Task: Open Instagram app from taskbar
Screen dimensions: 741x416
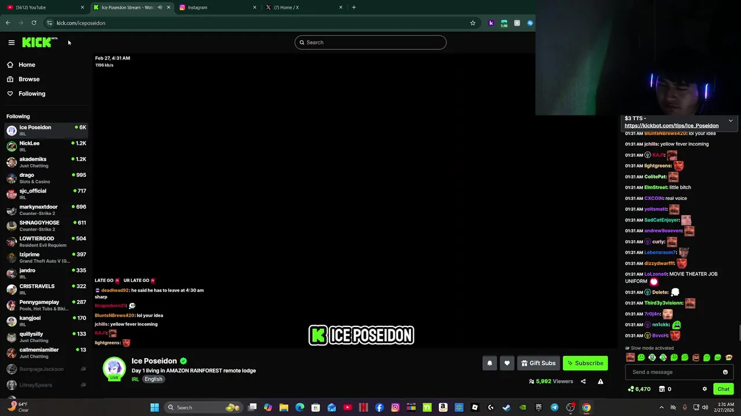Action: pos(395,407)
